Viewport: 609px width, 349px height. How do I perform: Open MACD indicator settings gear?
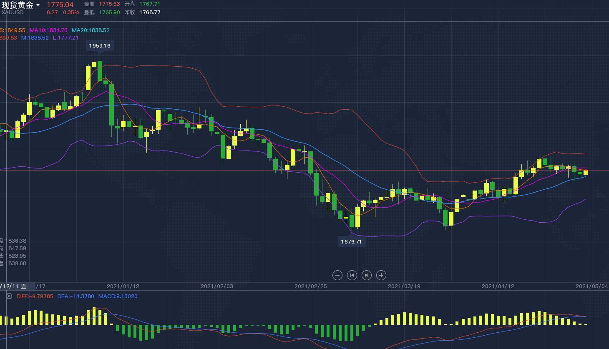[x=9, y=296]
